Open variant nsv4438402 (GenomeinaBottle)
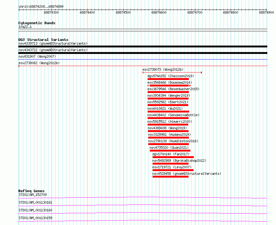 coord(173,115)
